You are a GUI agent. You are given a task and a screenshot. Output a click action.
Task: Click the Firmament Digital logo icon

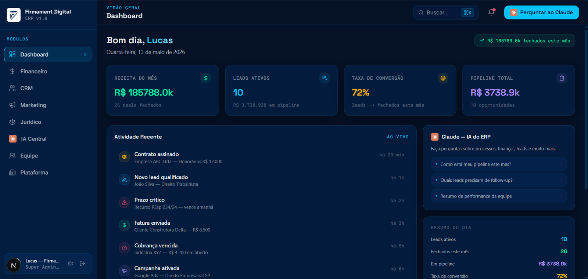point(14,15)
